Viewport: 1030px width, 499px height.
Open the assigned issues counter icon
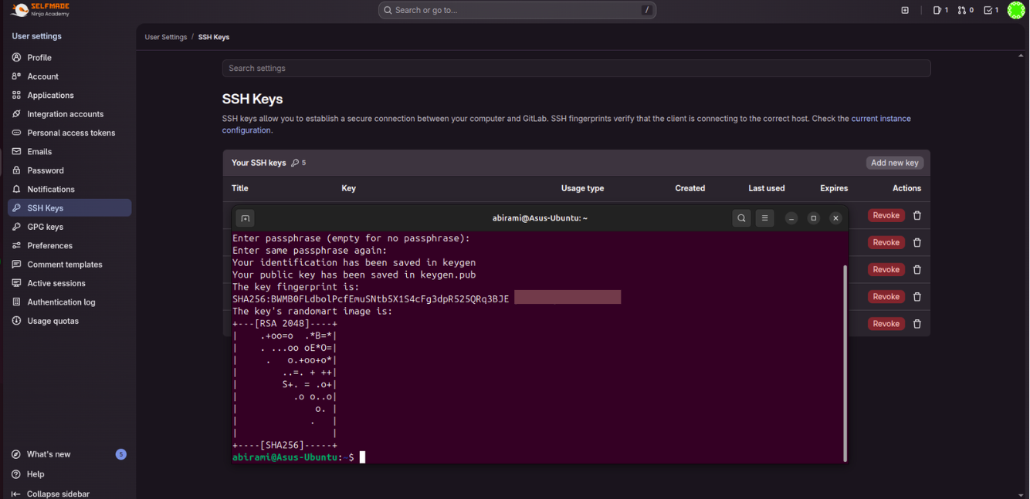940,10
